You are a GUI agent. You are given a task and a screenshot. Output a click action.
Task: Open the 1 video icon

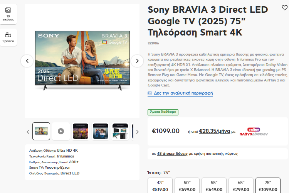click(8, 37)
